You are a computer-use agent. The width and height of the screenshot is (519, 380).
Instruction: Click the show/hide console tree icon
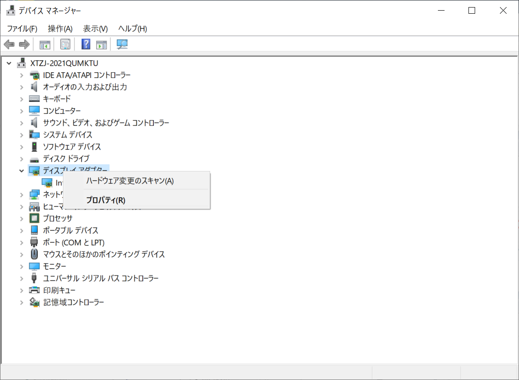45,44
